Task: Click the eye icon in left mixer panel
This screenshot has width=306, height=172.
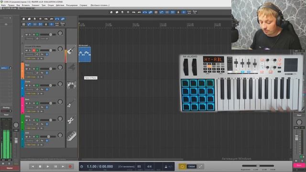Action: coord(6,24)
